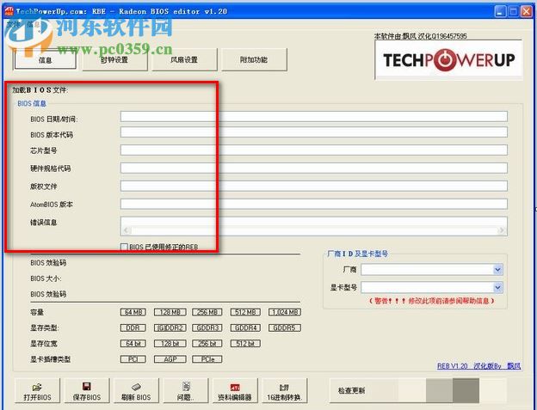Image resolution: width=537 pixels, height=410 pixels.
Task: Switch to the 时钟设置 tab
Action: point(114,60)
